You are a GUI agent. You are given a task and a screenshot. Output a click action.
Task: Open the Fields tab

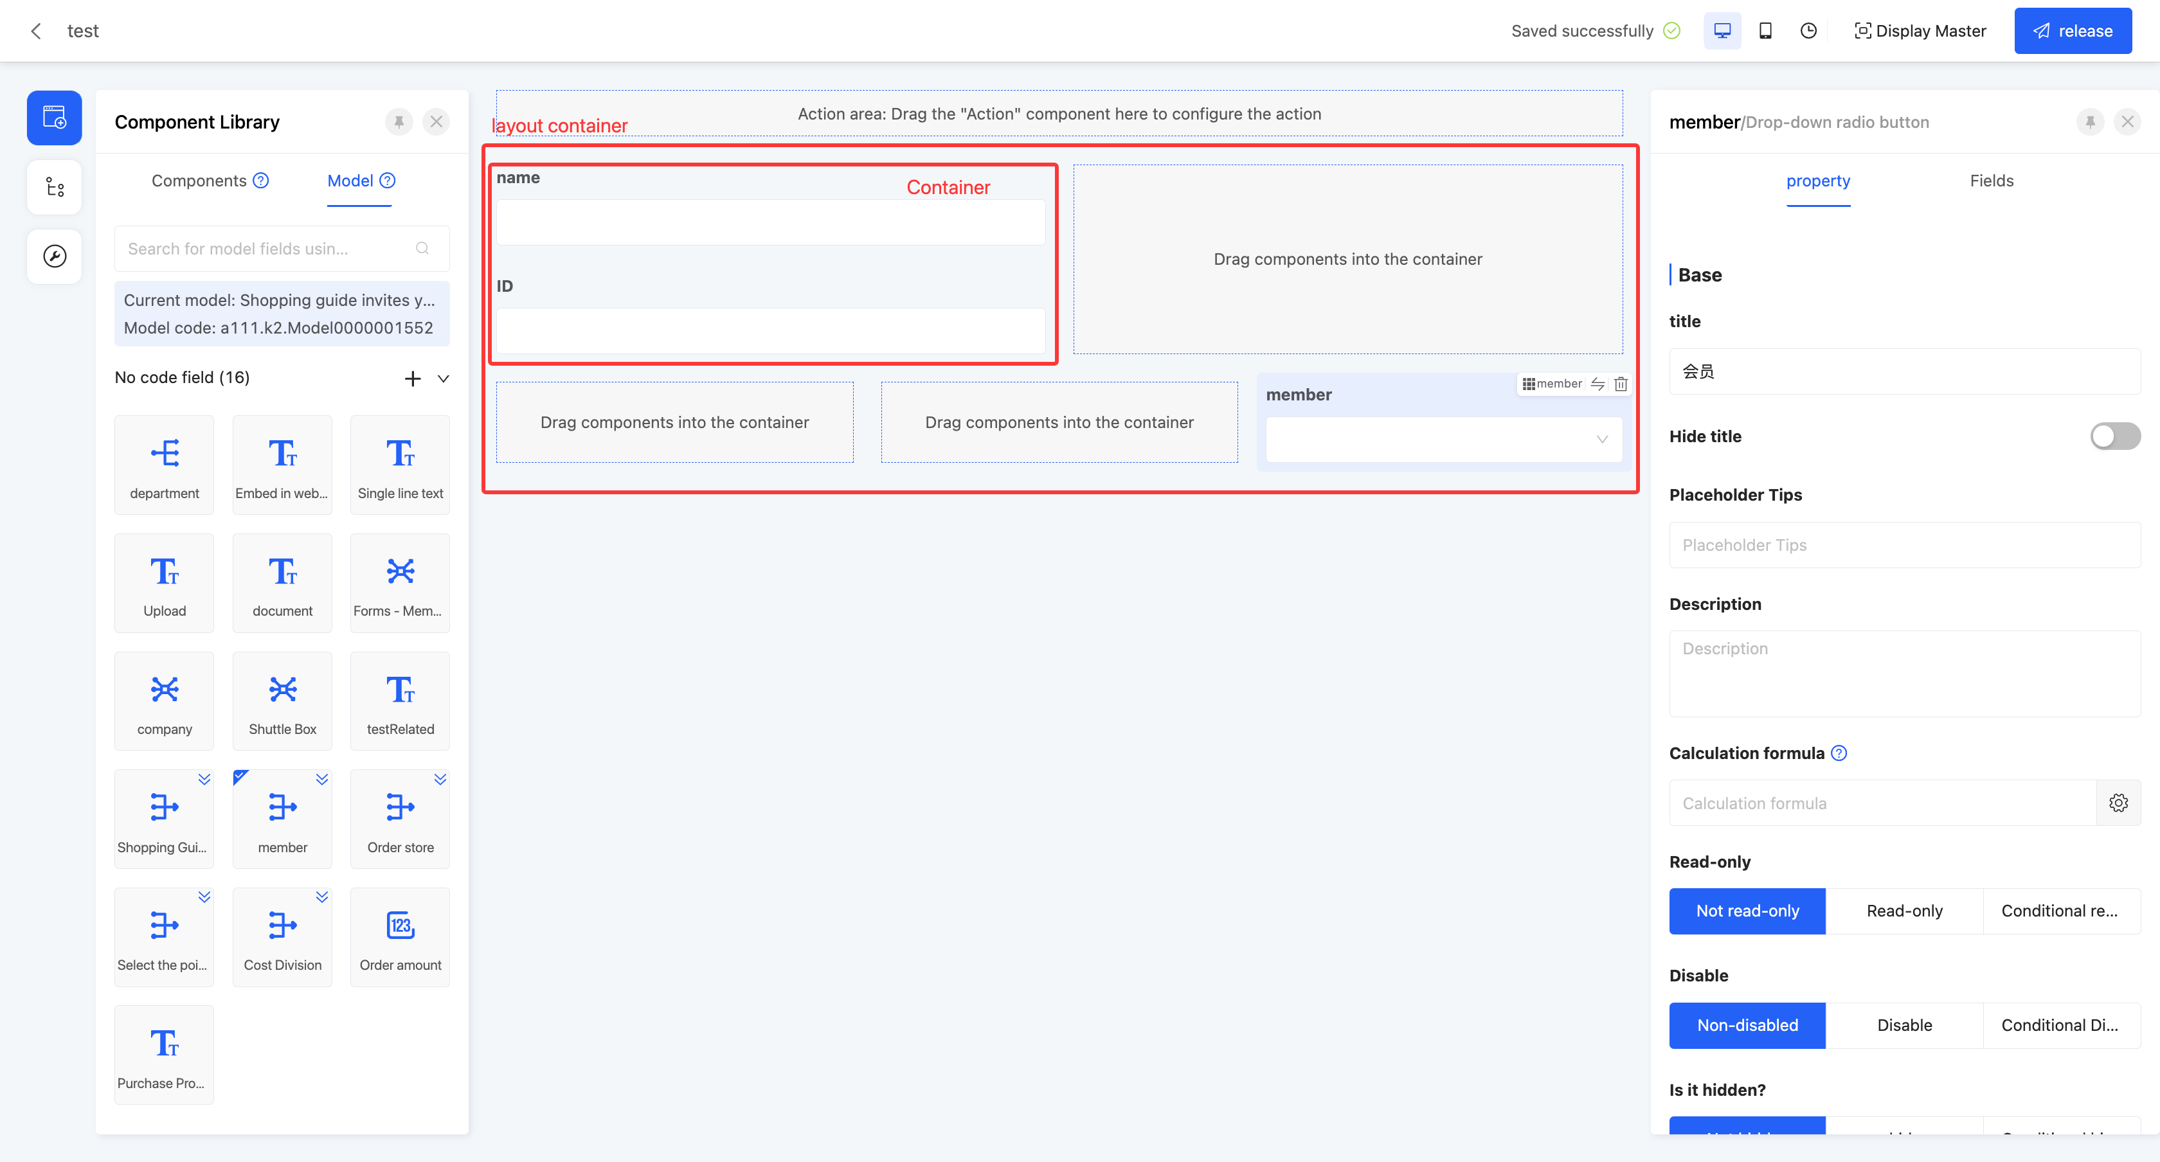tap(1992, 181)
